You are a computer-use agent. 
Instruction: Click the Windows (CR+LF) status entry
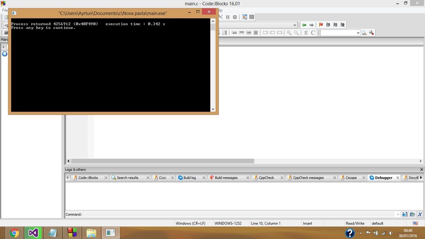[x=190, y=223]
